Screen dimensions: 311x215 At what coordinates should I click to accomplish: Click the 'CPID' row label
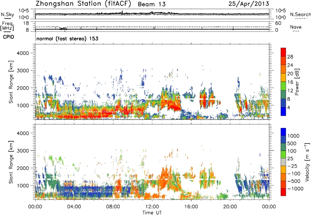[9, 37]
